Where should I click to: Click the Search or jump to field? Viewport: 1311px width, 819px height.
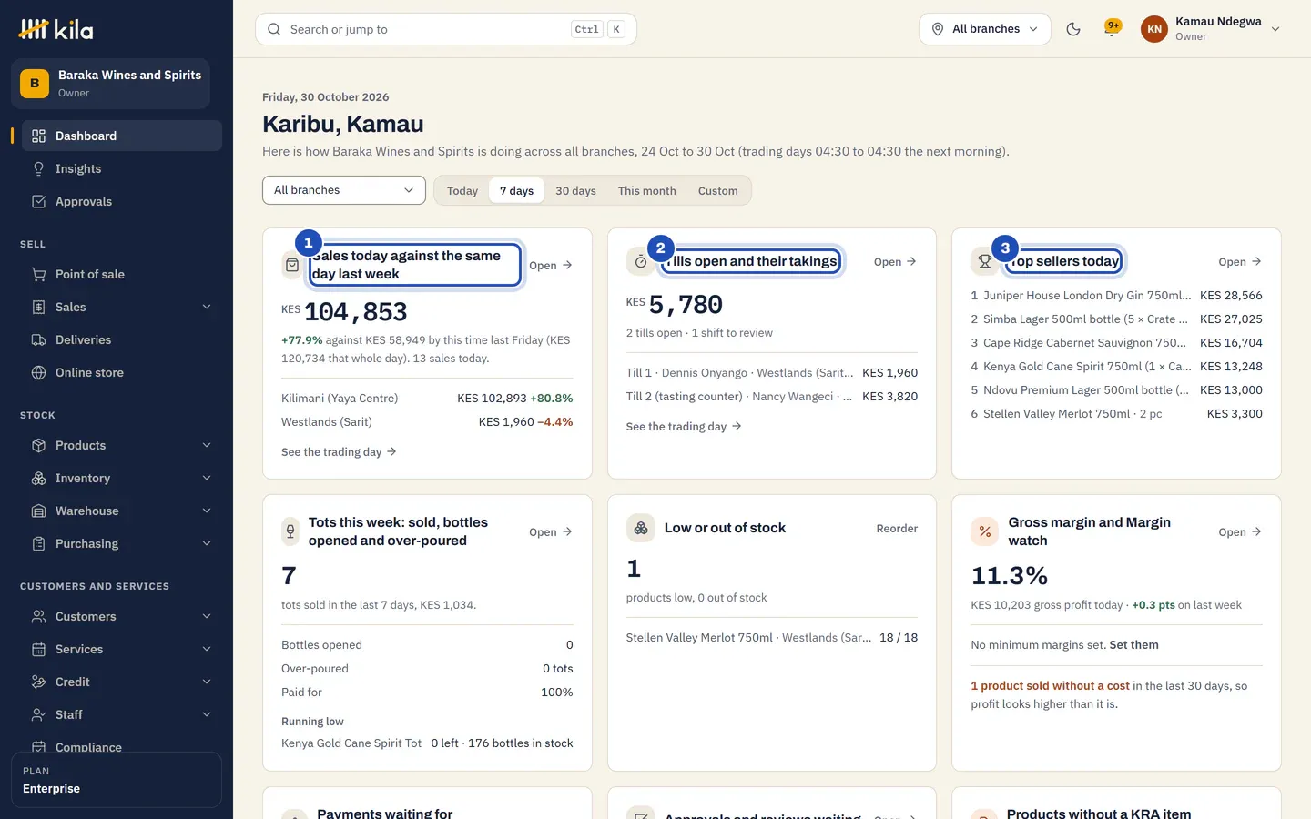tap(446, 29)
